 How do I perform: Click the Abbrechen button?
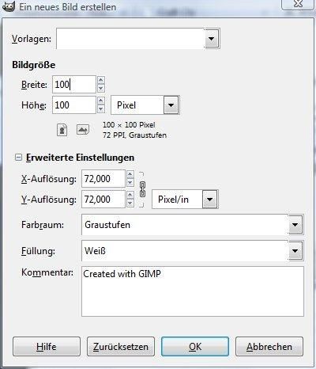click(269, 347)
